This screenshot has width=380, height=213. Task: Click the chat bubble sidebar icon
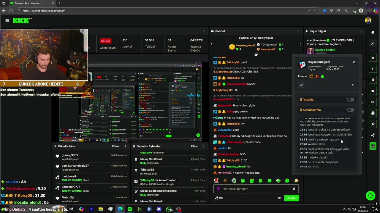click(373, 91)
